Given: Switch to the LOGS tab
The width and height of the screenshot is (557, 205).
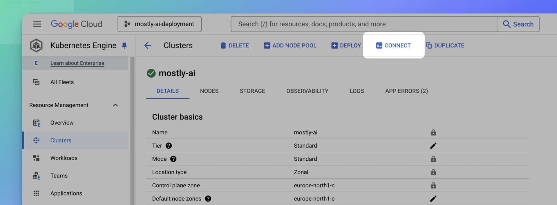Looking at the screenshot, I should tap(357, 91).
